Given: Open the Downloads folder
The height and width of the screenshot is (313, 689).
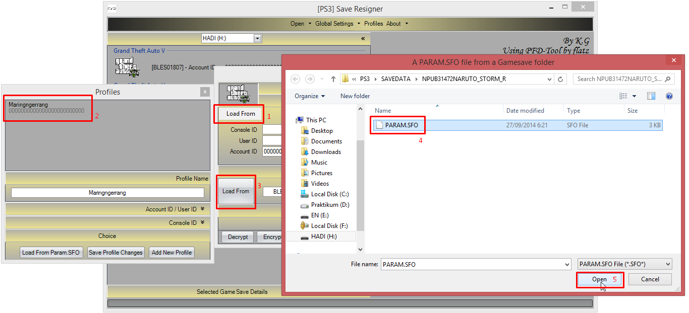Looking at the screenshot, I should (326, 151).
